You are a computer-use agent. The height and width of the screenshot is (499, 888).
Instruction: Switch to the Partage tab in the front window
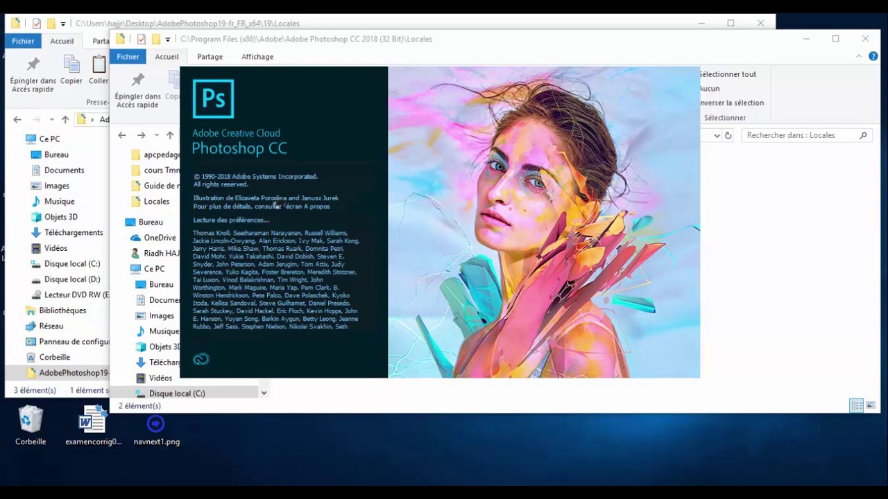pyautogui.click(x=210, y=57)
